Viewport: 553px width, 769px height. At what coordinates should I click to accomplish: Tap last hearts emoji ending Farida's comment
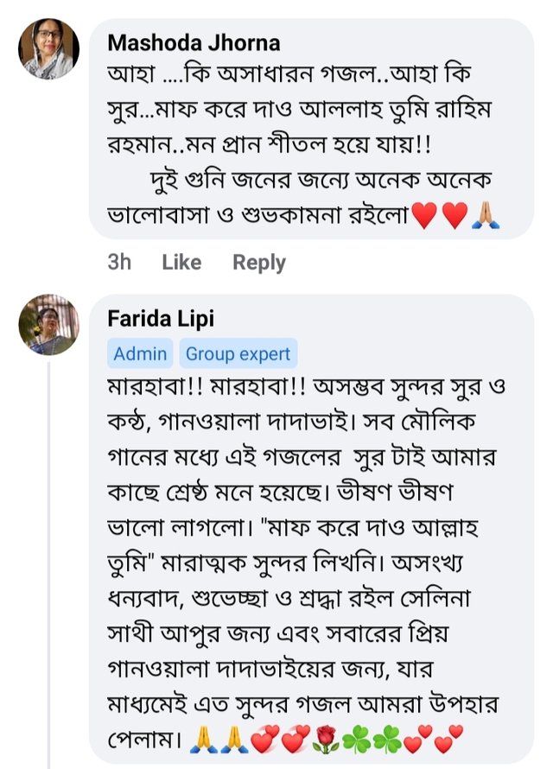(x=447, y=739)
